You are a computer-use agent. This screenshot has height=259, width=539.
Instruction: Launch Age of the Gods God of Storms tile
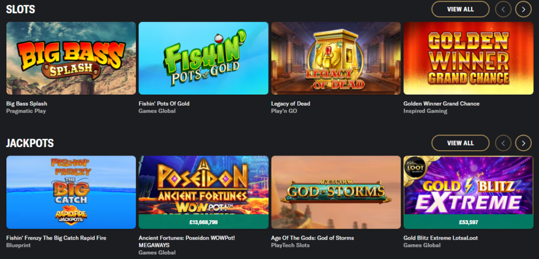pyautogui.click(x=336, y=192)
